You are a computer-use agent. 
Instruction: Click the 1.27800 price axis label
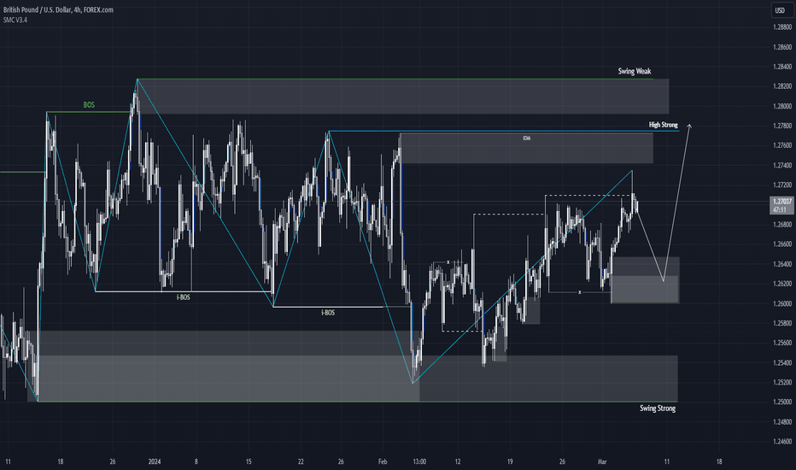tap(782, 126)
